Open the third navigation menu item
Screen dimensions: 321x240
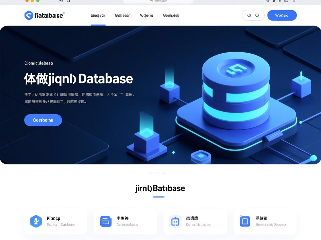tap(146, 15)
